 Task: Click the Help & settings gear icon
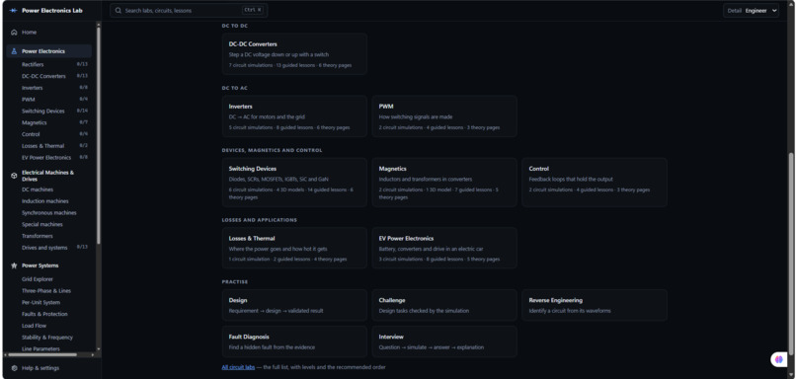pyautogui.click(x=14, y=368)
